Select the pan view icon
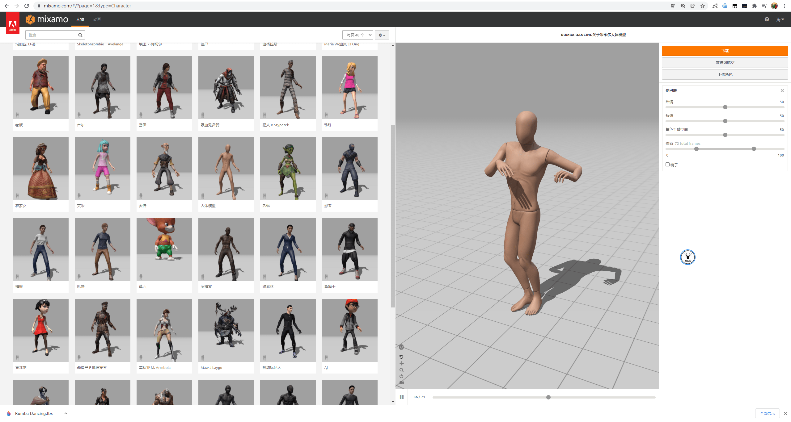 pos(401,363)
